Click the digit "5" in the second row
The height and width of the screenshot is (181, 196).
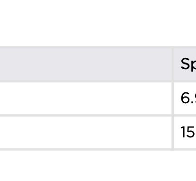pos(190,132)
